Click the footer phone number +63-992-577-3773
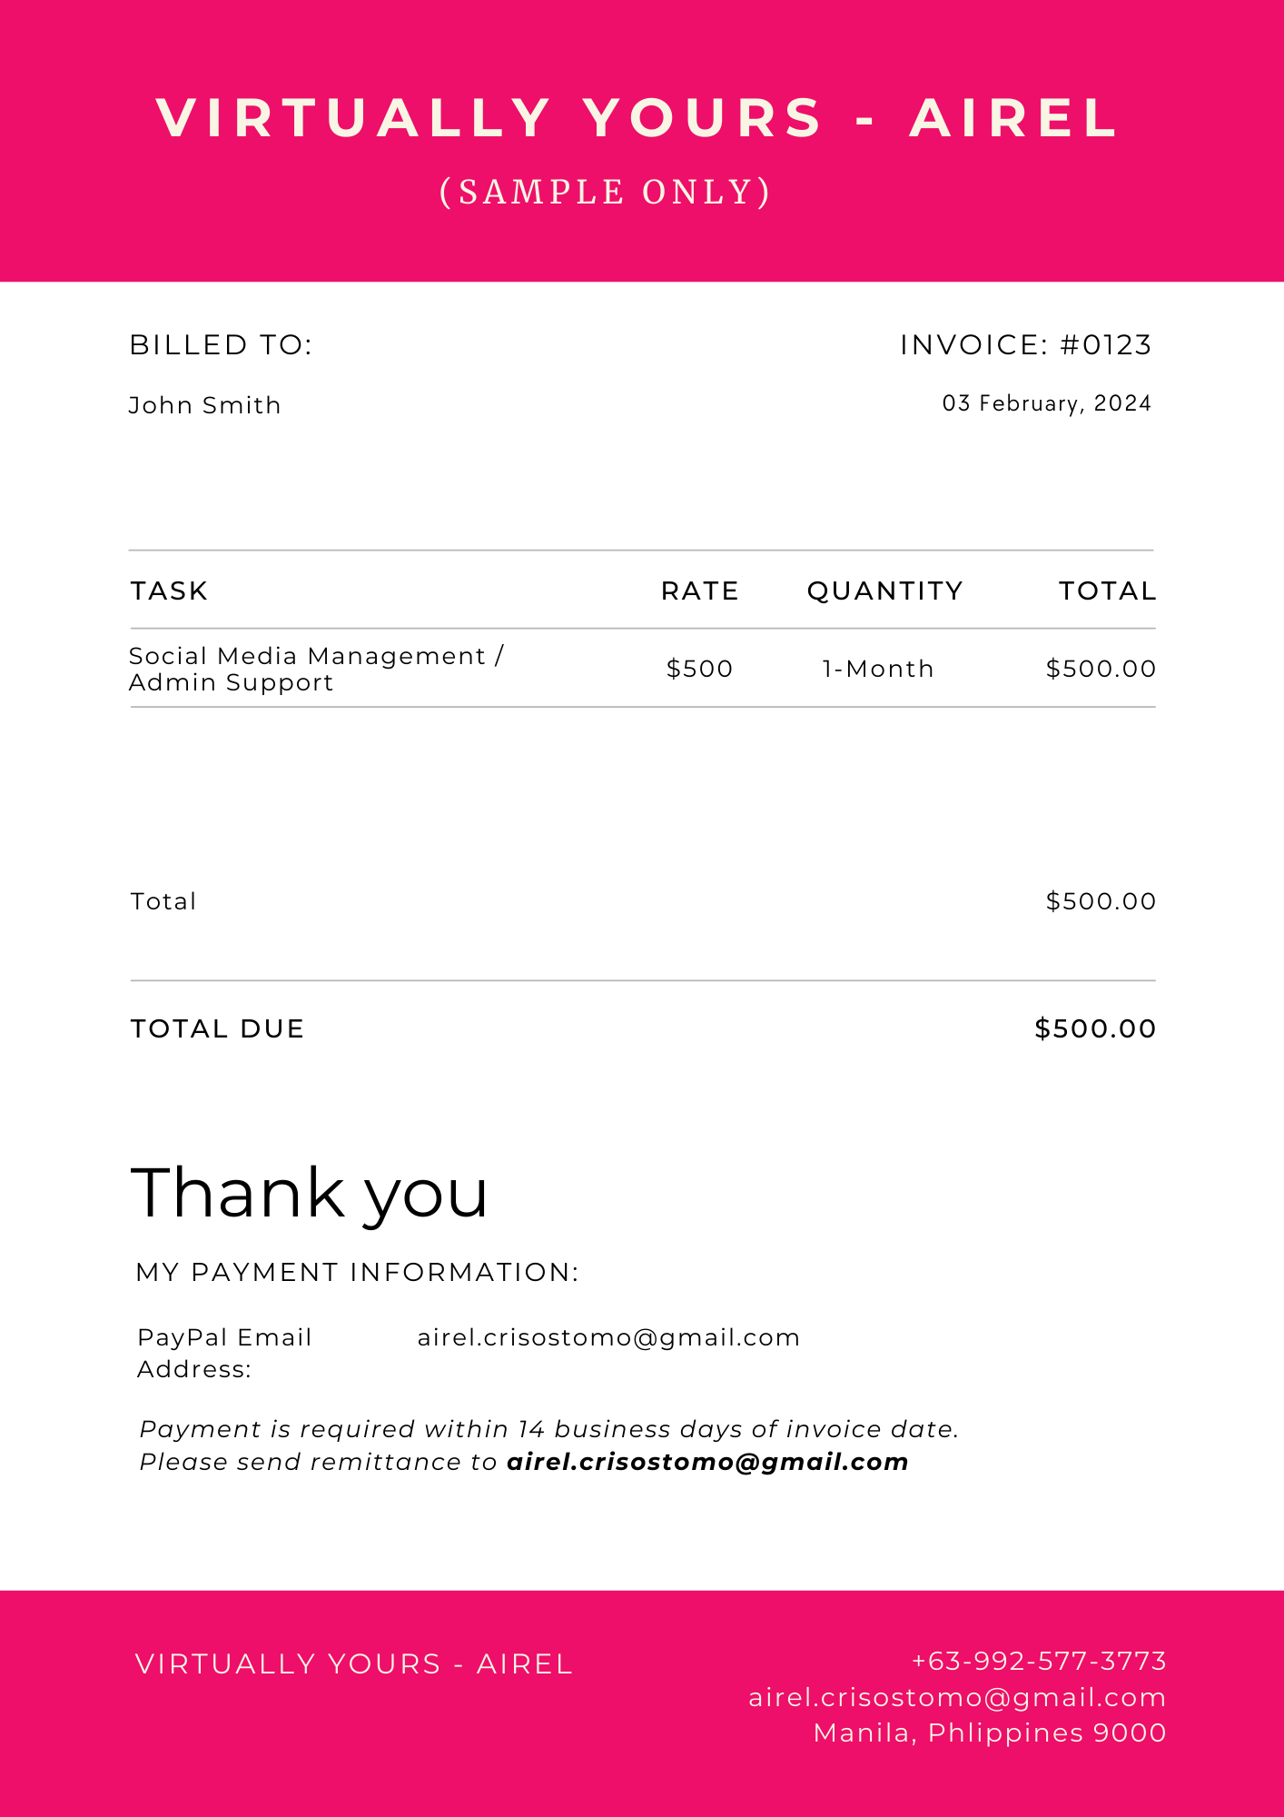This screenshot has height=1817, width=1284. coord(1039,1662)
